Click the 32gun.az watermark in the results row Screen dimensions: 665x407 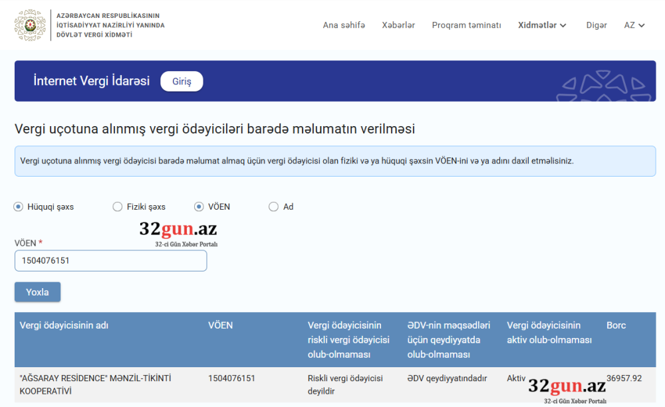(x=567, y=390)
